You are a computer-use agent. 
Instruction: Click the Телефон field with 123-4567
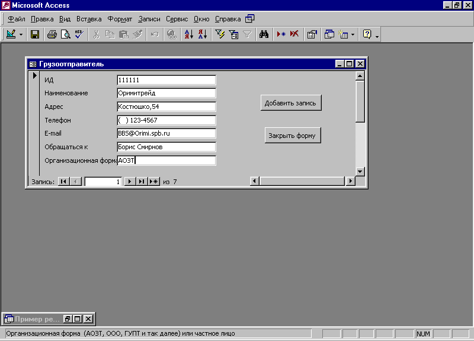[x=166, y=120]
